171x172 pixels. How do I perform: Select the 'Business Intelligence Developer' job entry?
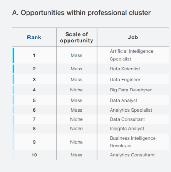[x=133, y=142]
